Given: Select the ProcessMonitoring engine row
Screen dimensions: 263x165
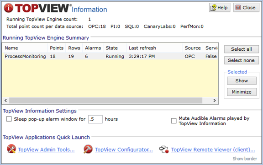Looking at the screenshot, I should click(x=110, y=56).
